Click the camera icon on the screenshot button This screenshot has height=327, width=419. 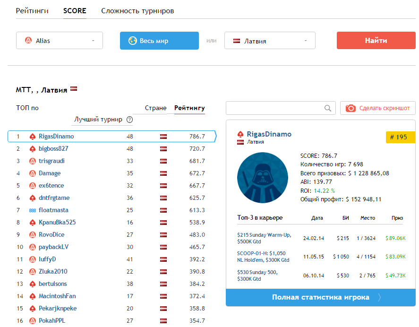(351, 108)
